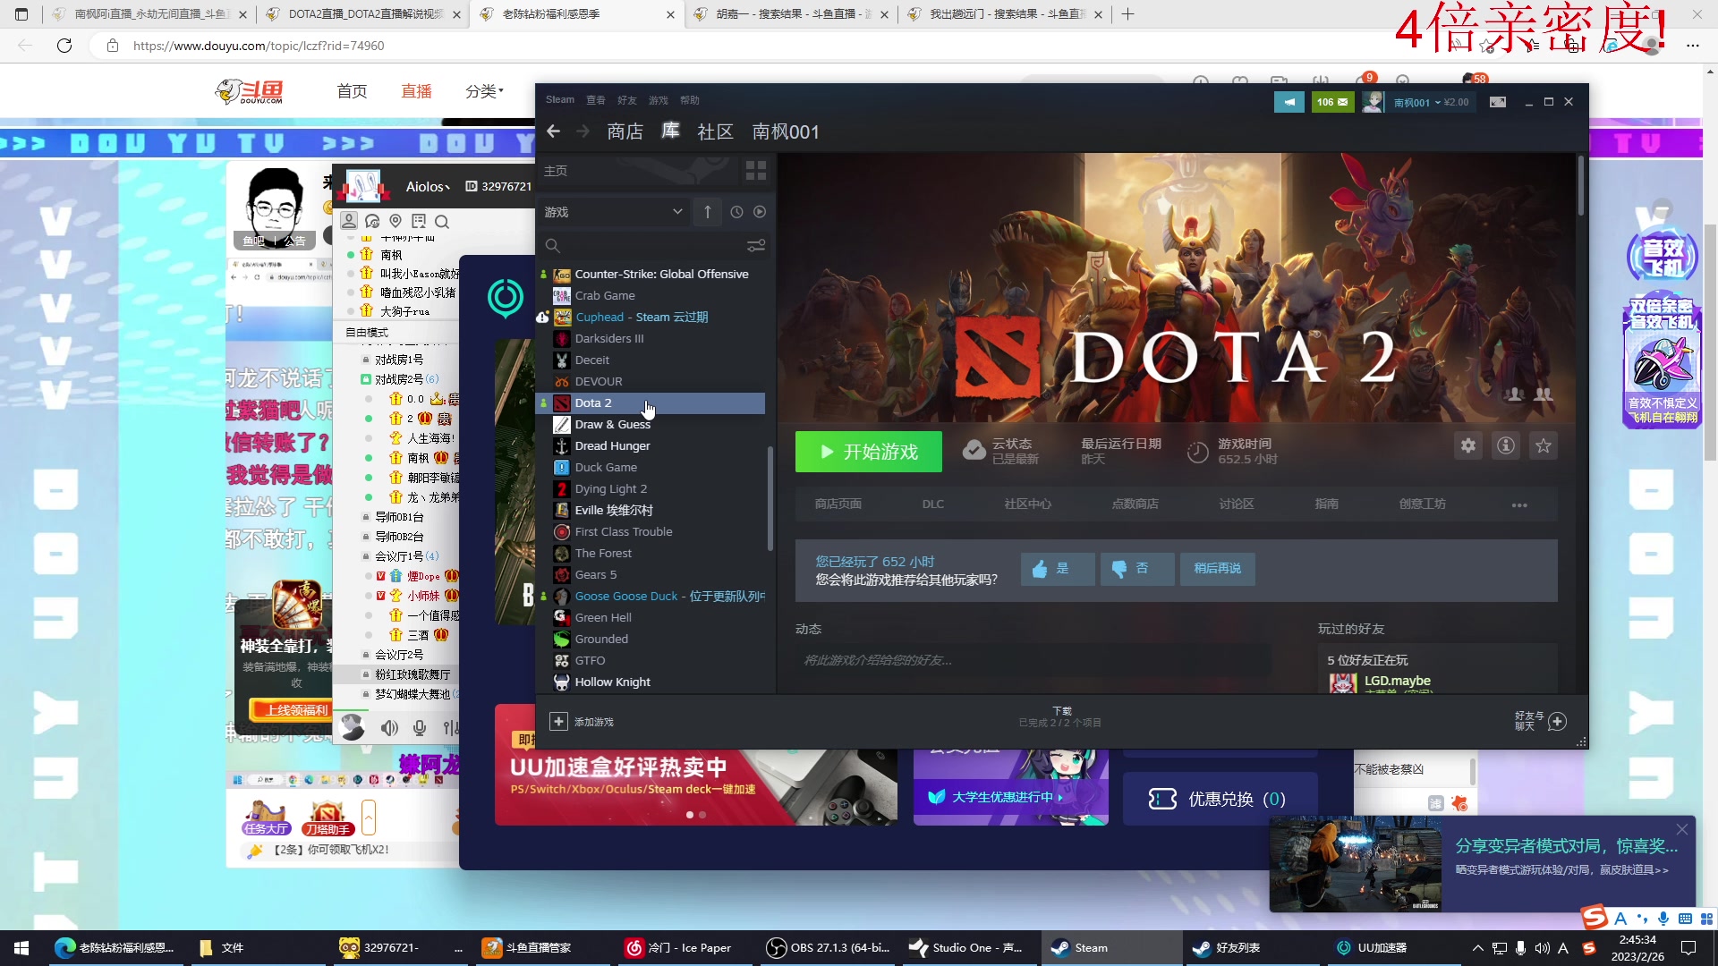1718x966 pixels.
Task: Answer 否 to the recommendation prompt
Action: click(1137, 569)
